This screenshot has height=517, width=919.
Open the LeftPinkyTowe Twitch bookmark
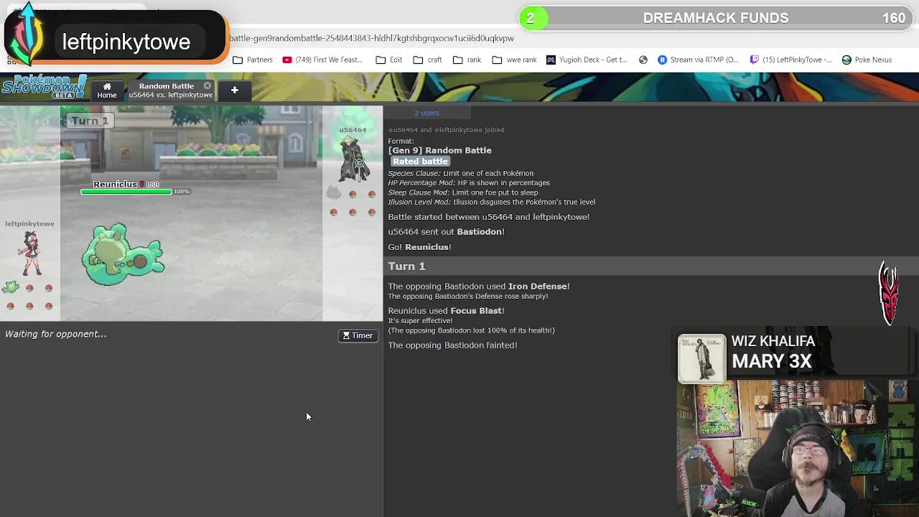coord(790,60)
